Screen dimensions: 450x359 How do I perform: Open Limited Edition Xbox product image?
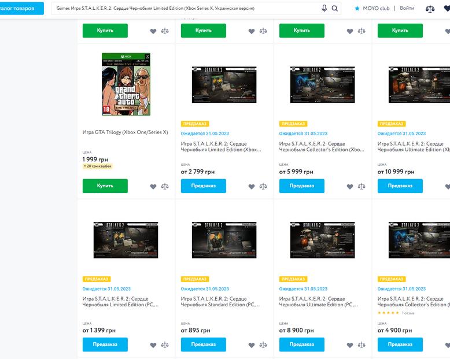point(224,84)
